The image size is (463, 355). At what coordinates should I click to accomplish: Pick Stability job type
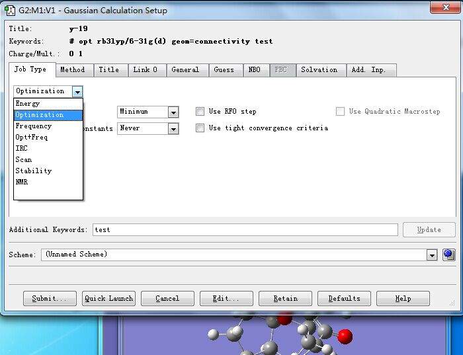(48, 171)
